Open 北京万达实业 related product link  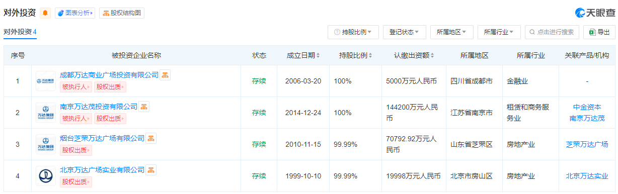tap(587, 176)
